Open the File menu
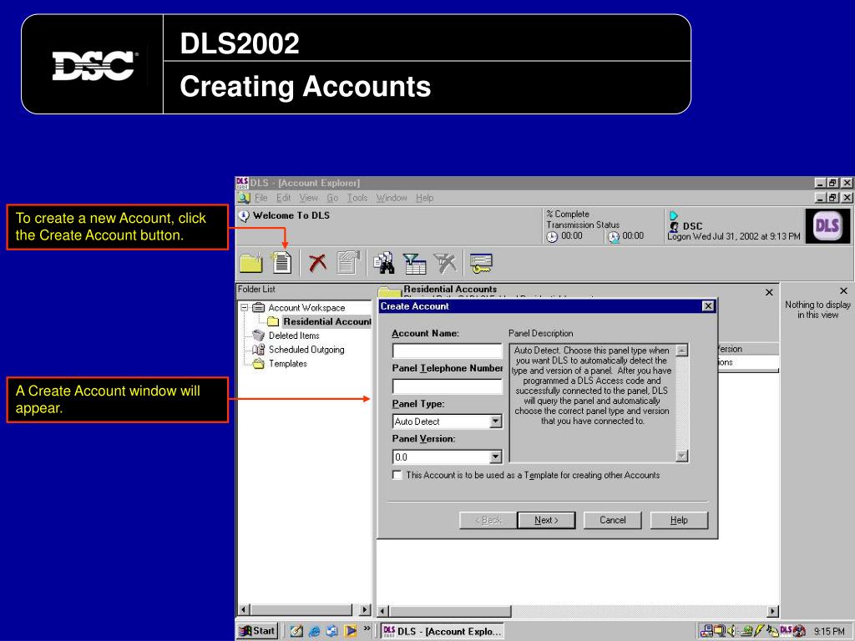 [x=261, y=198]
